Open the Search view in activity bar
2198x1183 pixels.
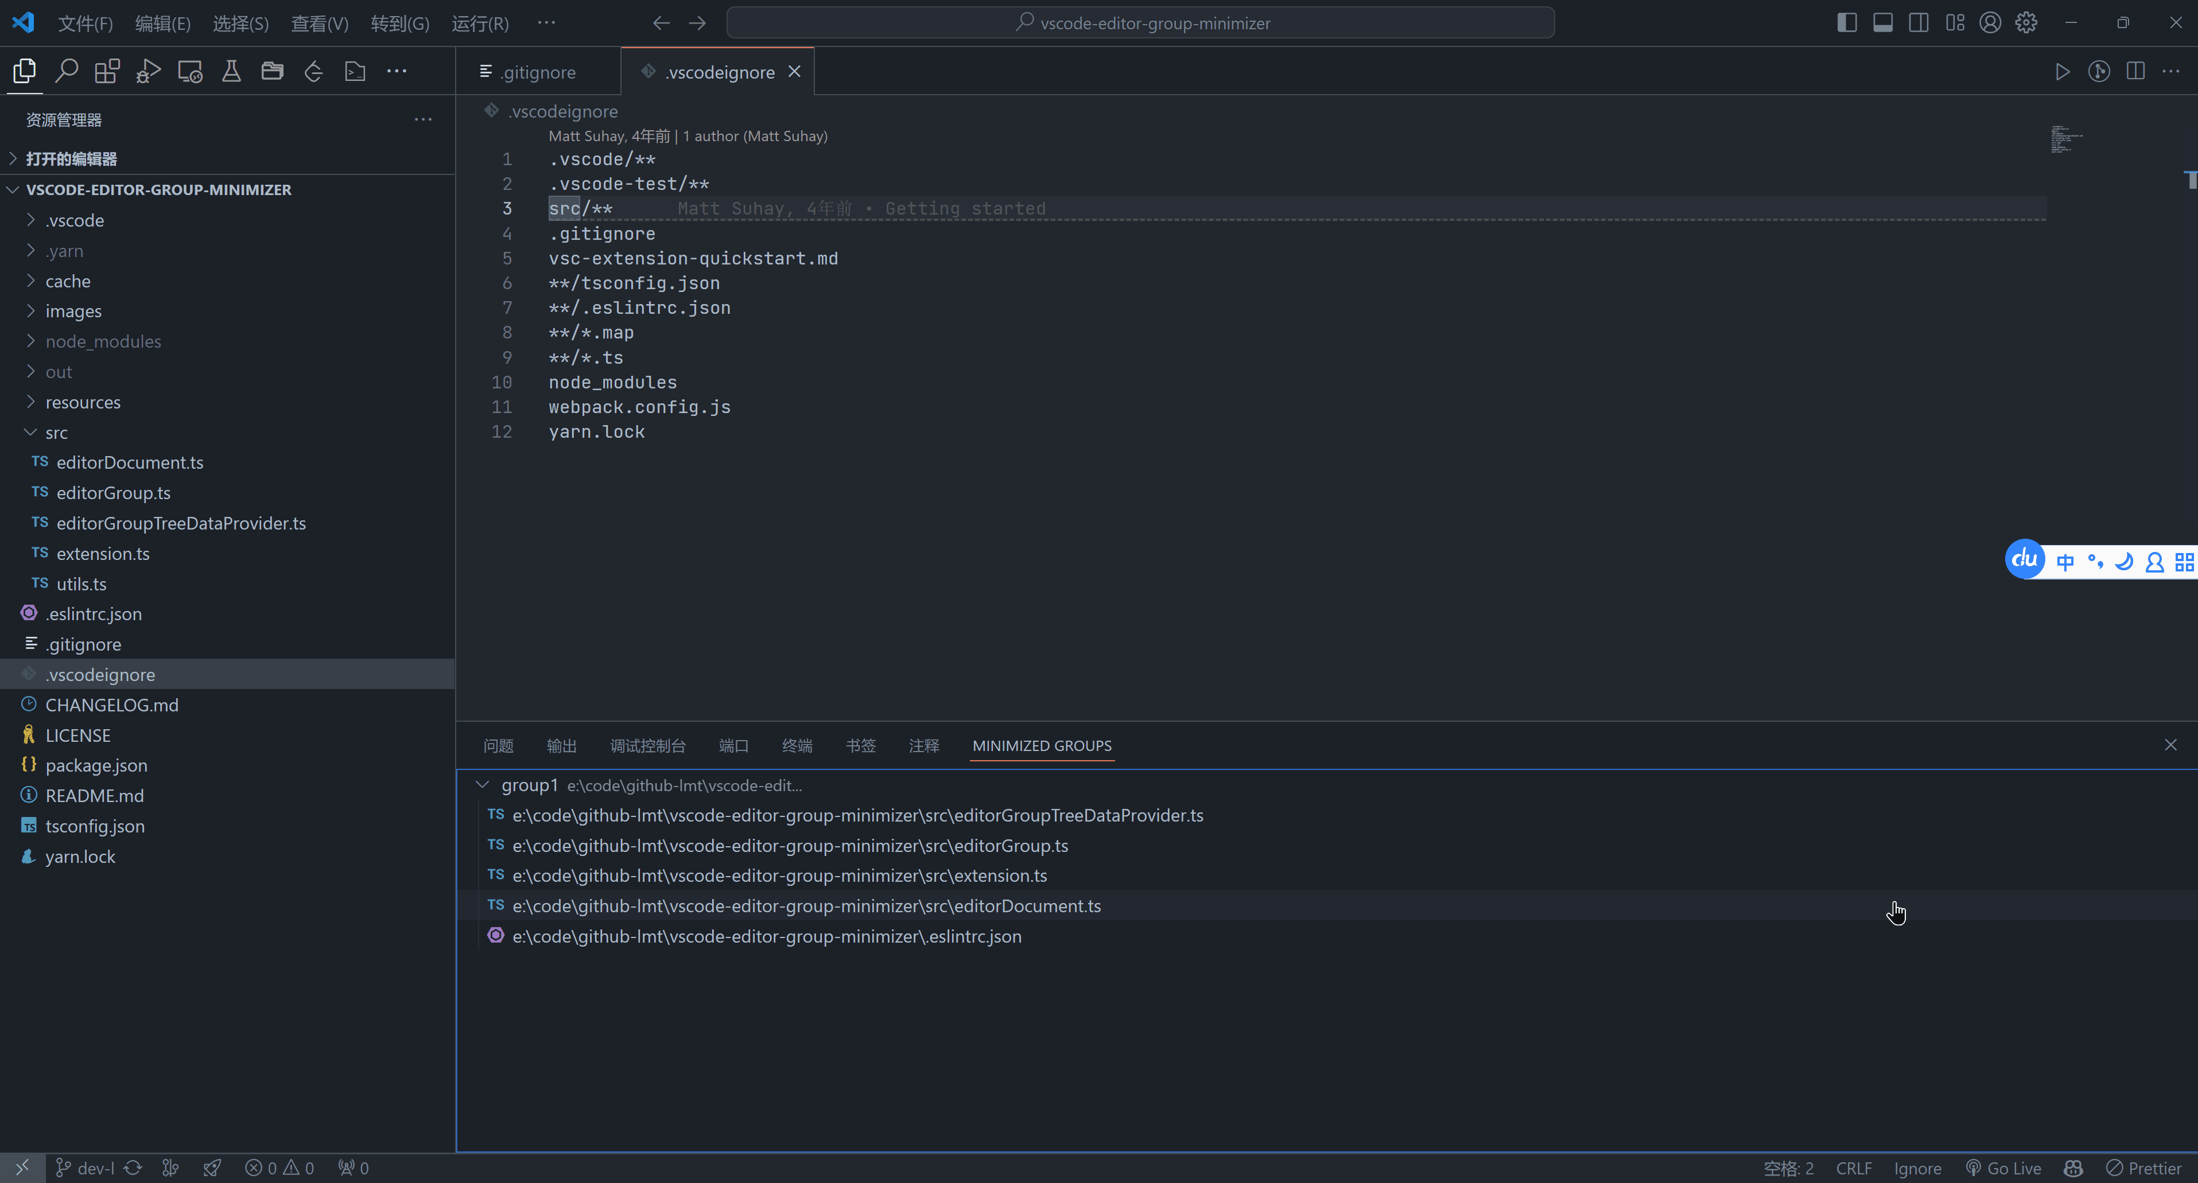67,71
